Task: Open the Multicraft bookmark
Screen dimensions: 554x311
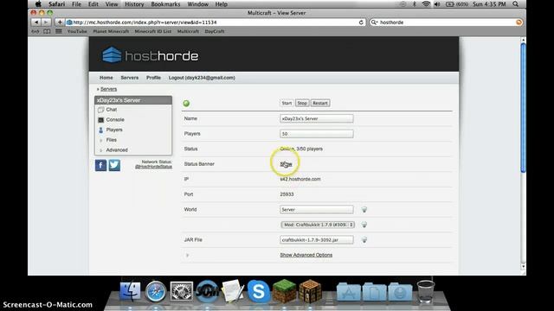Action: [188, 31]
